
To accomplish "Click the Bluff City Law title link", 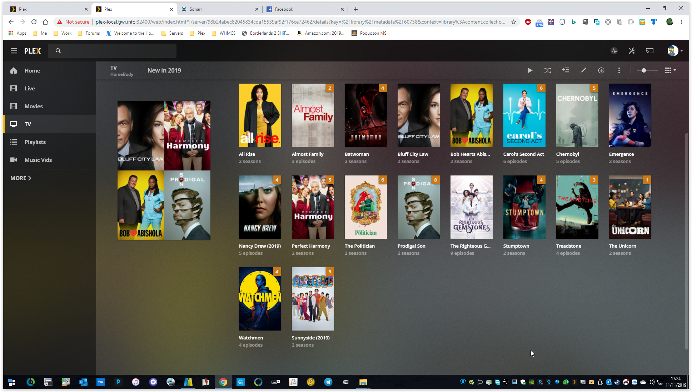I will 413,154.
